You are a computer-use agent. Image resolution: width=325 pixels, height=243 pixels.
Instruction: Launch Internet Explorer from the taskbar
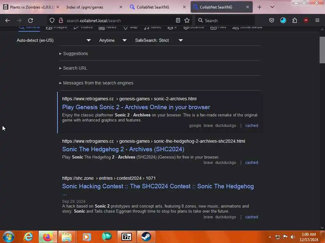pos(28,237)
